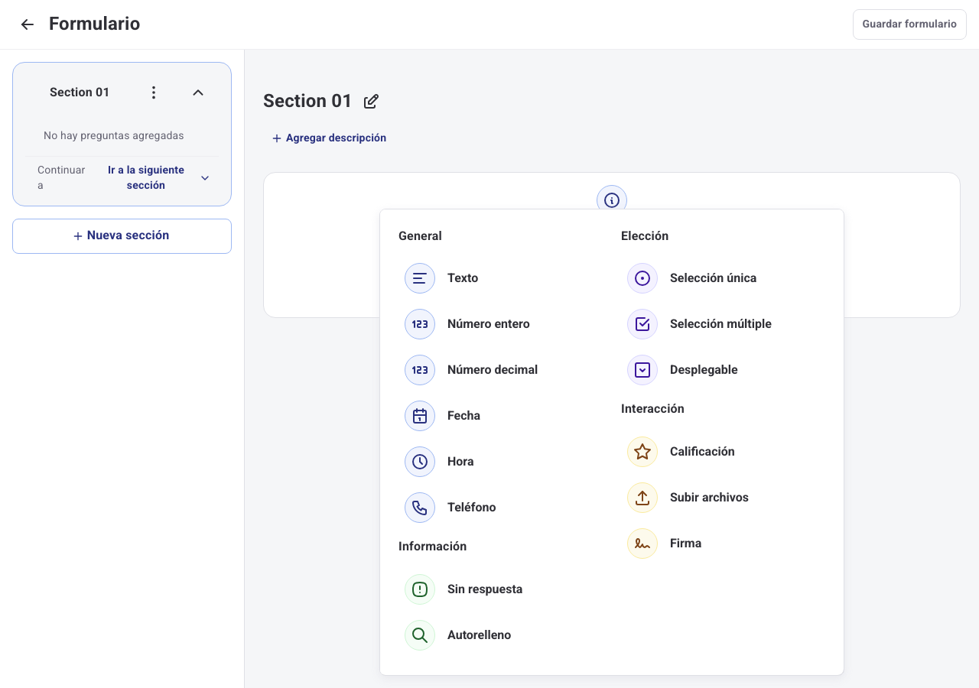Click the main 'Section 01' heading

click(x=307, y=101)
